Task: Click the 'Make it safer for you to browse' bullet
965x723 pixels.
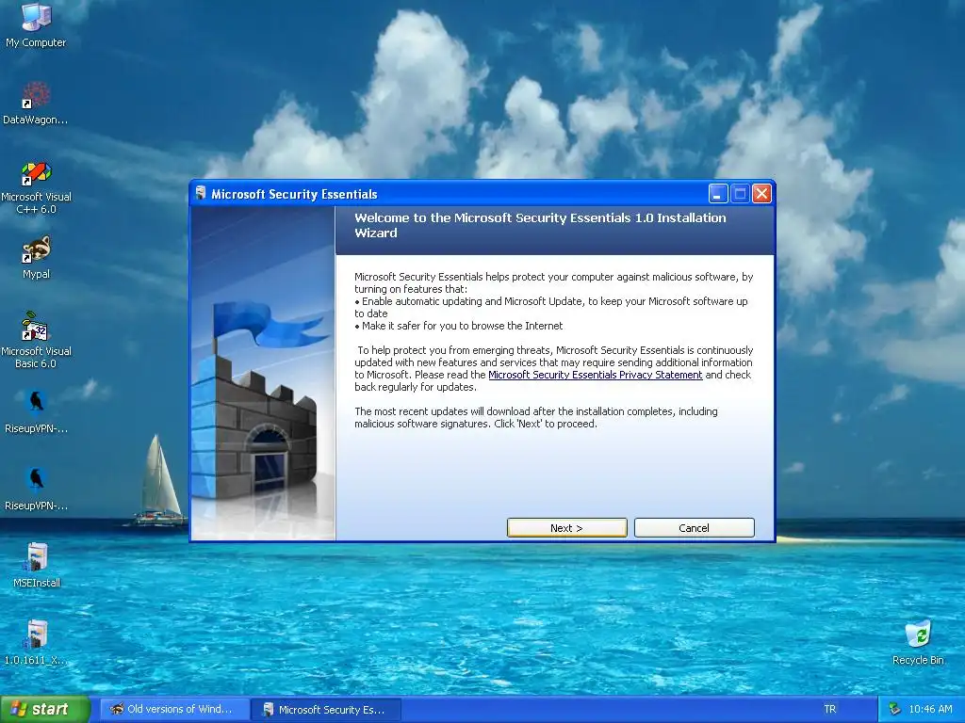Action: [459, 326]
